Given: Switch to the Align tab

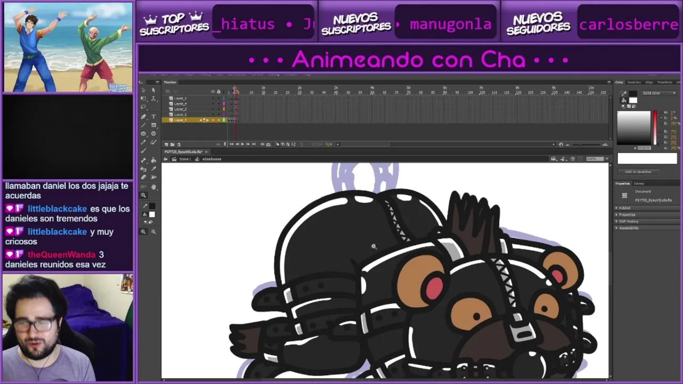Looking at the screenshot, I should [x=649, y=82].
